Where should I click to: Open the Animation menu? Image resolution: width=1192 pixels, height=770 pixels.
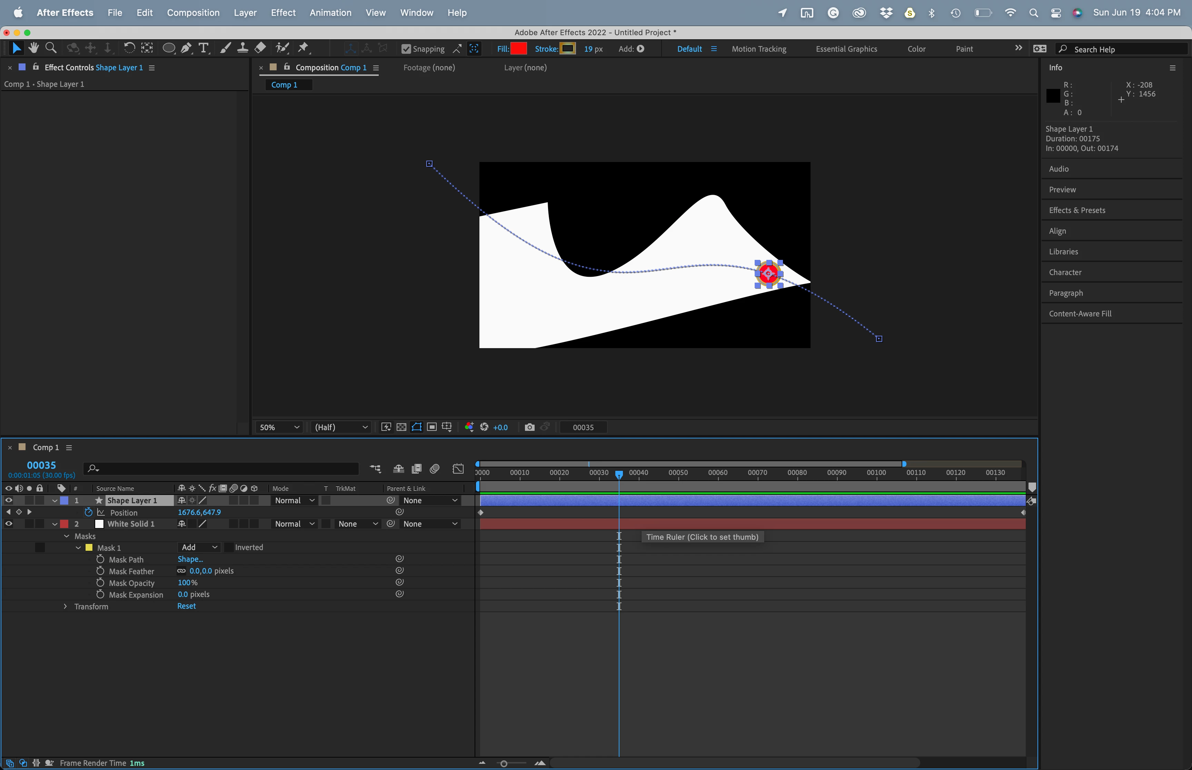point(330,12)
